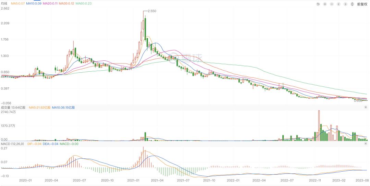Toggle the MA5 line legend
This screenshot has width=370, height=186.
pos(17,3)
